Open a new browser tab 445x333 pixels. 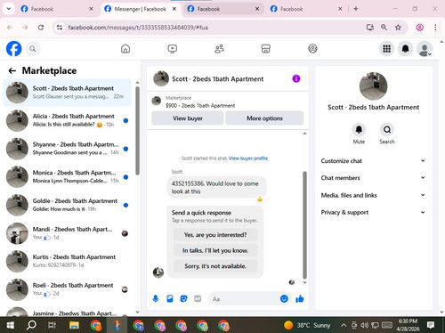click(x=356, y=9)
